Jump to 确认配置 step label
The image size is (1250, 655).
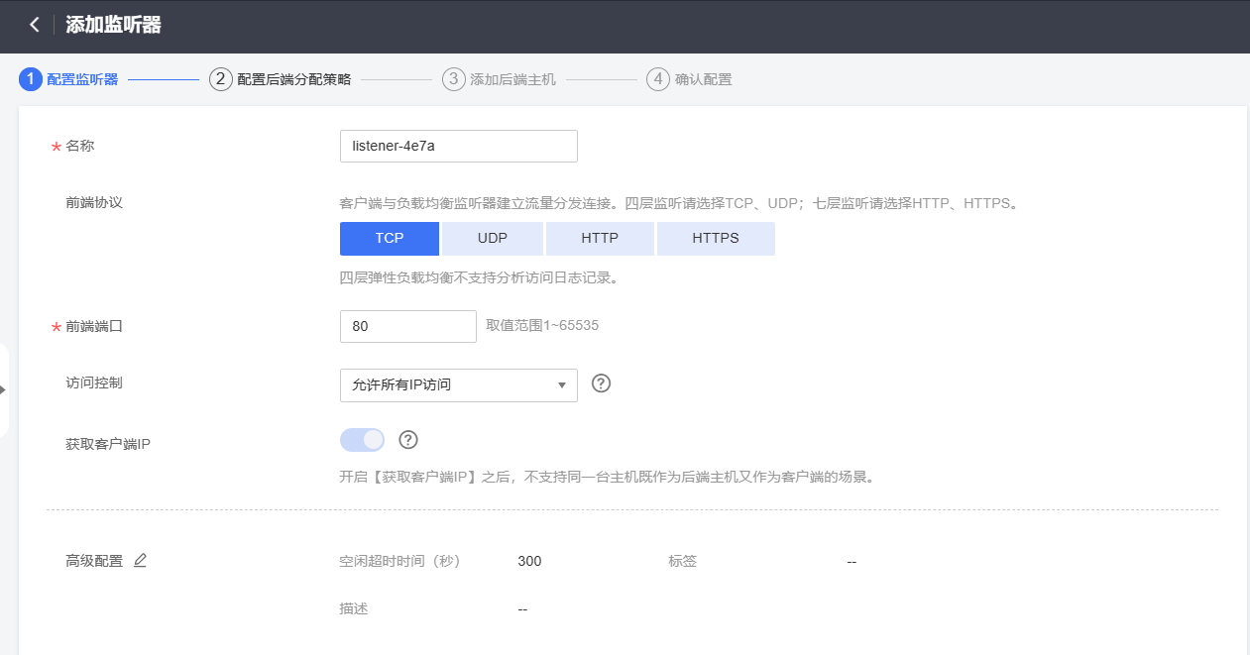703,79
